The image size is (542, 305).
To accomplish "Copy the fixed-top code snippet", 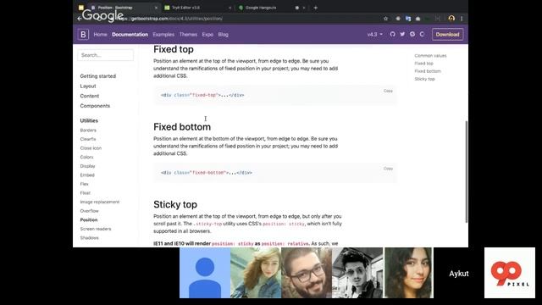I will (x=388, y=91).
